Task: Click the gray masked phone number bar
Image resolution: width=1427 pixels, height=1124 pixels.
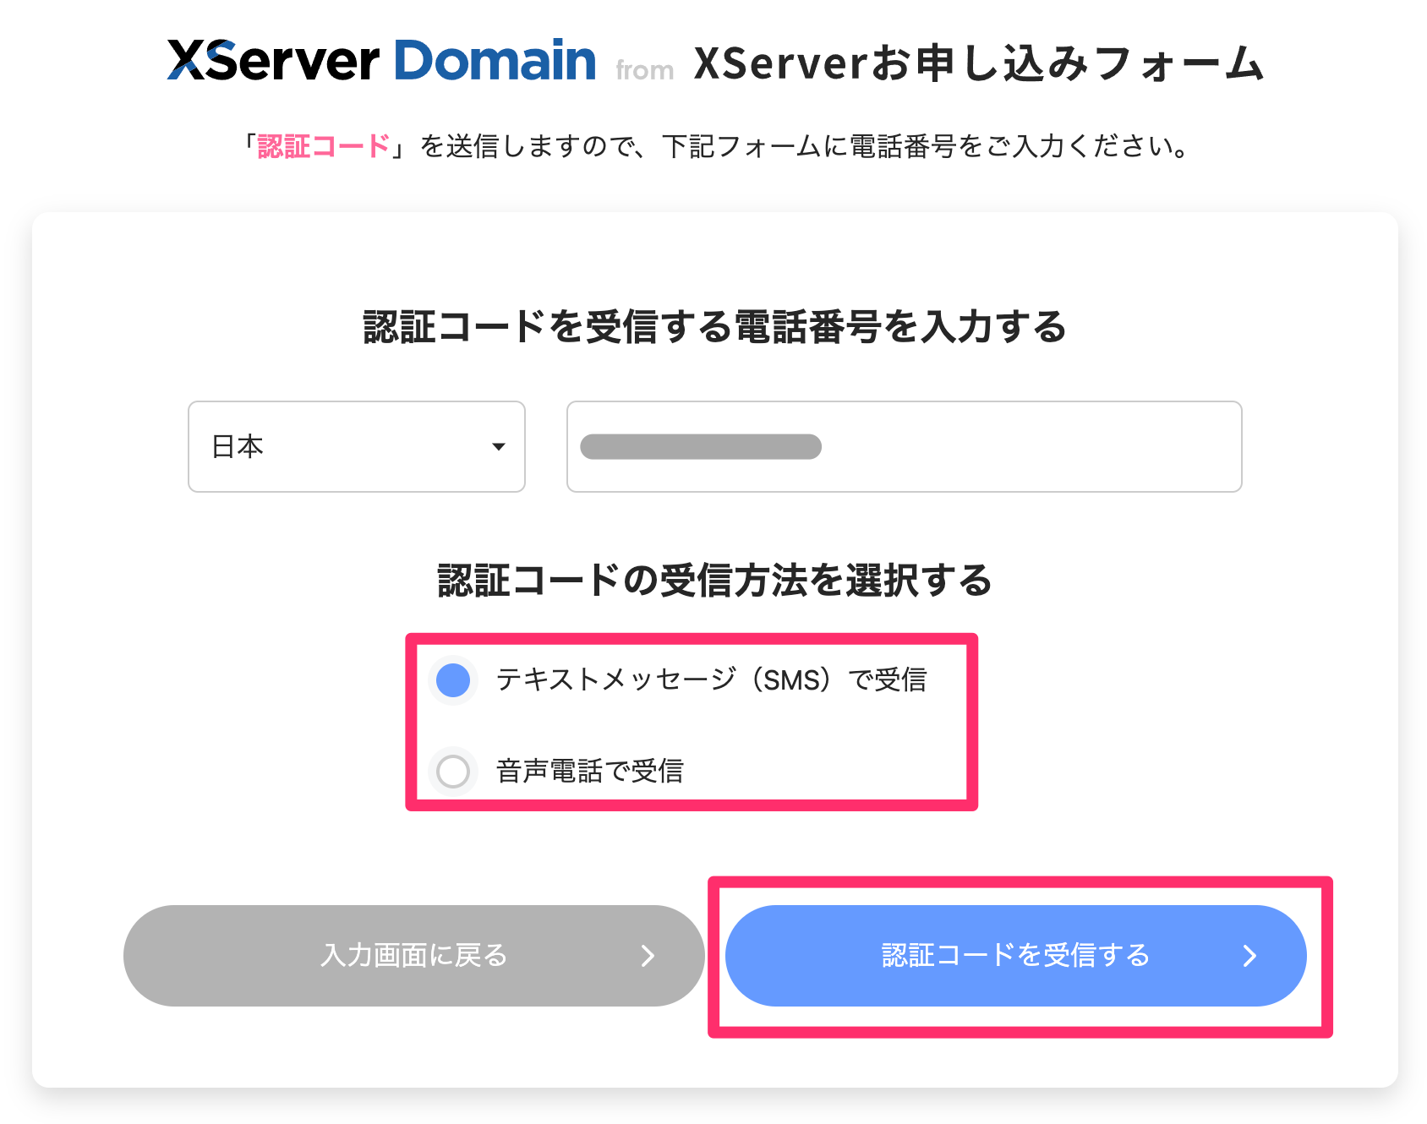Action: tap(700, 446)
